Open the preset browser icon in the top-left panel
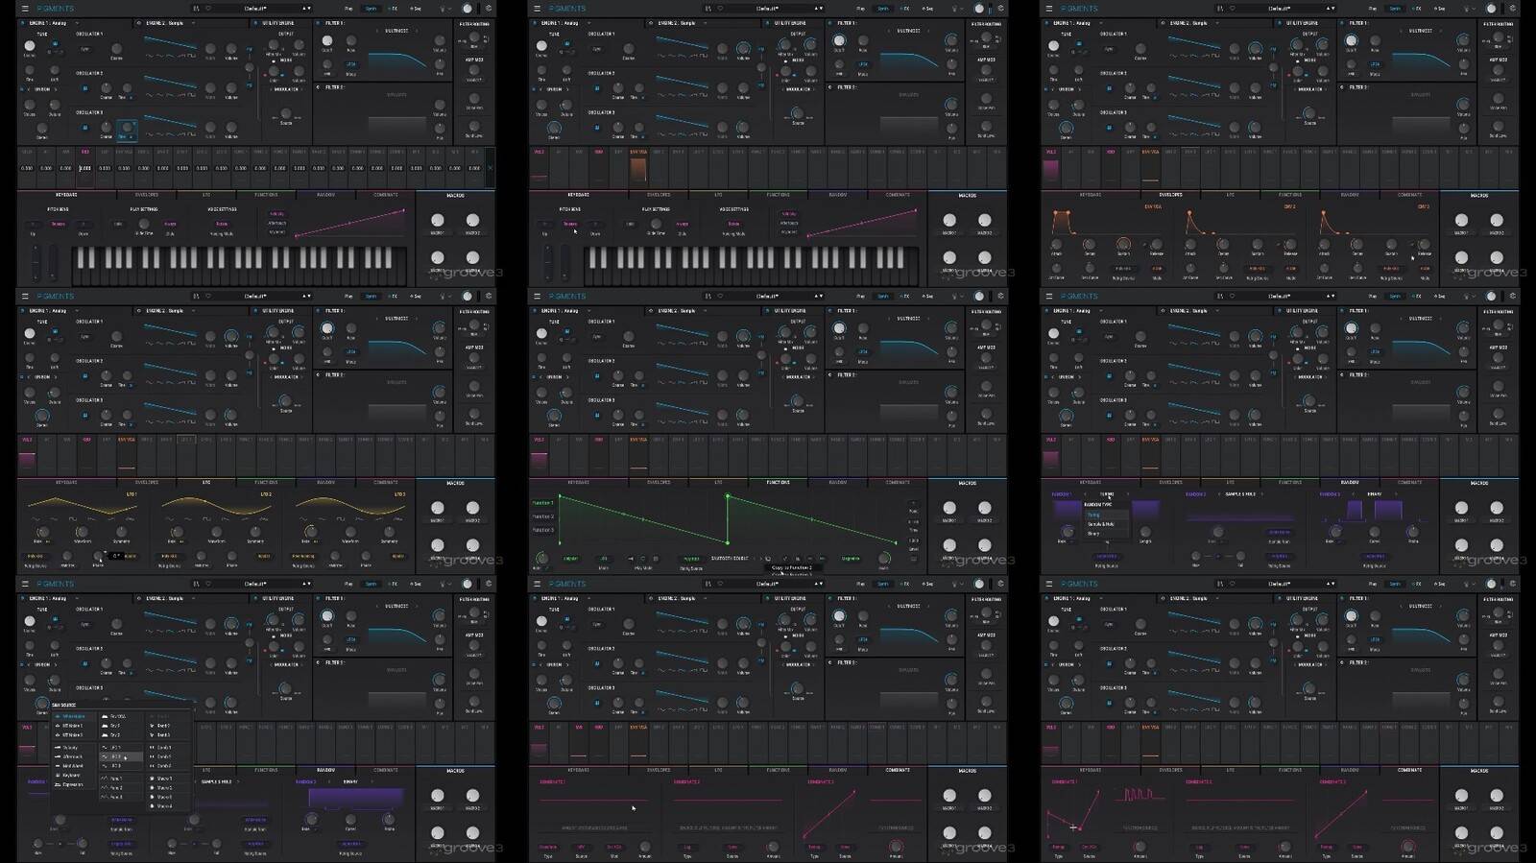Screen dimensions: 1536x863 196,9
